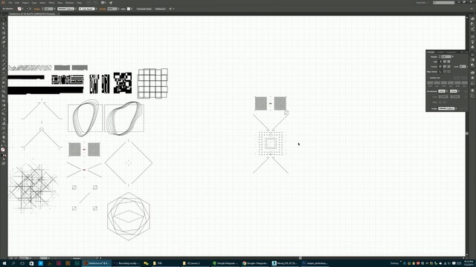Open Weight dropdown in Stroke panel
The width and height of the screenshot is (476, 267).
coord(453,56)
